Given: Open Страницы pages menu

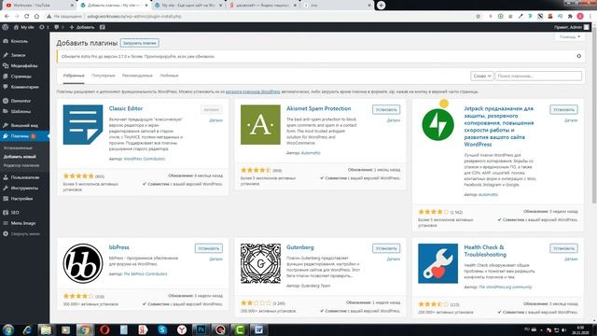Looking at the screenshot, I should pos(21,77).
